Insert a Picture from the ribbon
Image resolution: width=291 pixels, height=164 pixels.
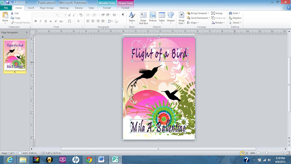point(153,17)
